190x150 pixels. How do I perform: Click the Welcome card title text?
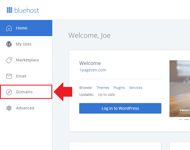[90, 63]
